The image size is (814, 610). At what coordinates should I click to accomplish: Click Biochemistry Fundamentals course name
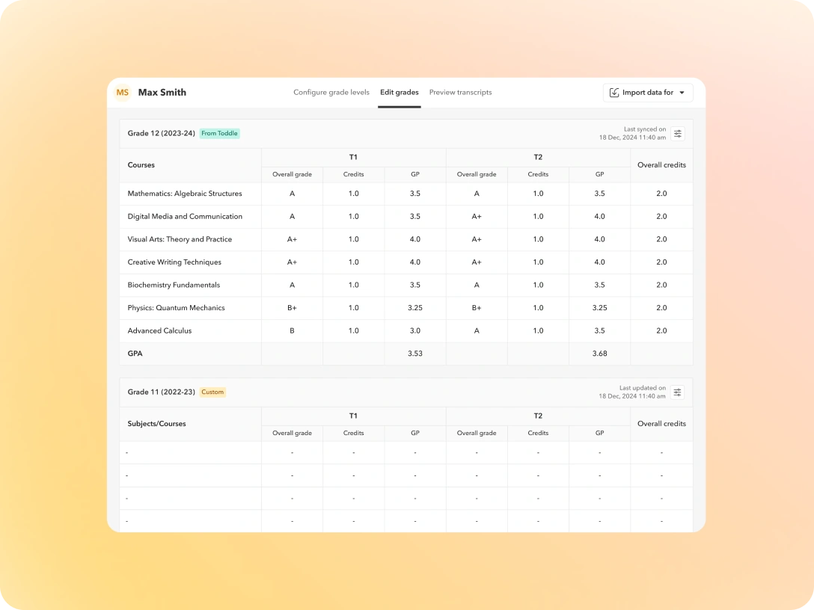[x=174, y=285]
